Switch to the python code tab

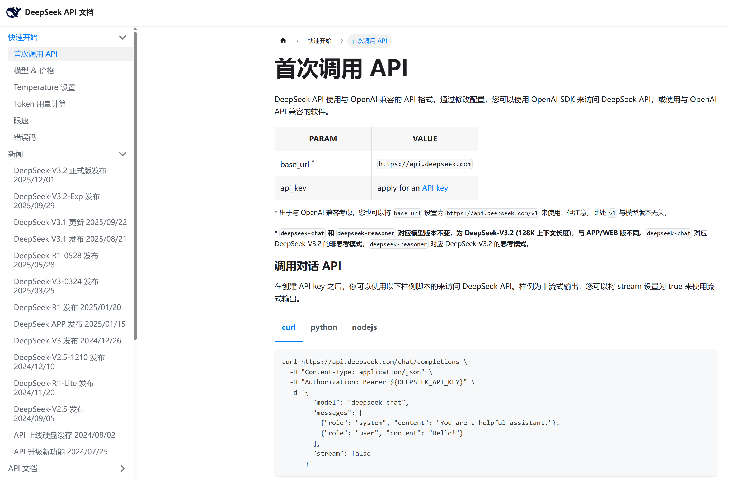click(323, 327)
